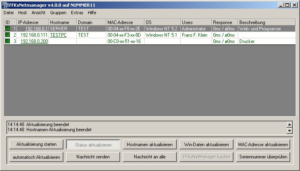
Task: Sort by Domain column header
Action: coord(91,22)
